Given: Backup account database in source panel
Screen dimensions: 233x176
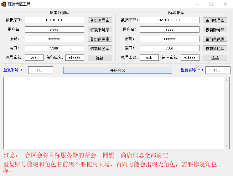Looking at the screenshot, I should (x=100, y=20).
